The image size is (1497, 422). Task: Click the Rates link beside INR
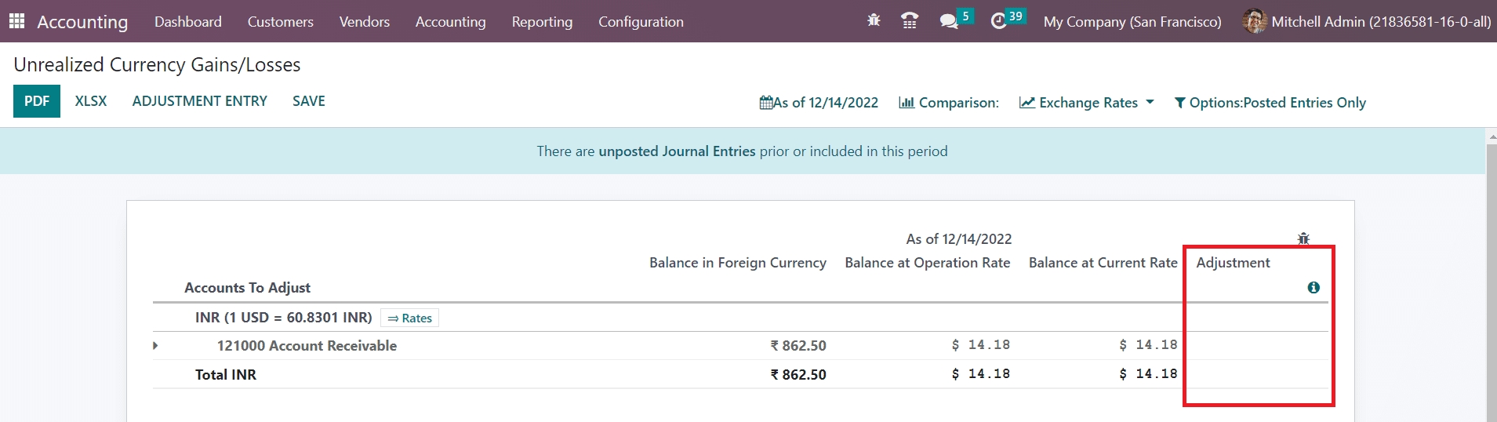[x=410, y=318]
